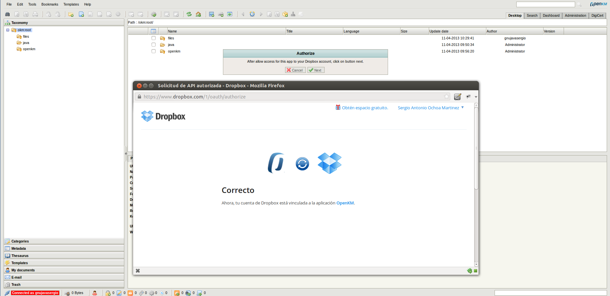Screen dimensions: 610x296
Task: Click the connection plug status bar icon
Action: click(x=7, y=293)
